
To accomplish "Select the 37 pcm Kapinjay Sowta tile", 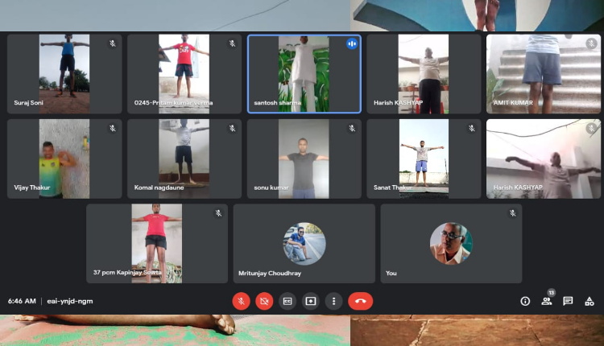I will click(156, 242).
